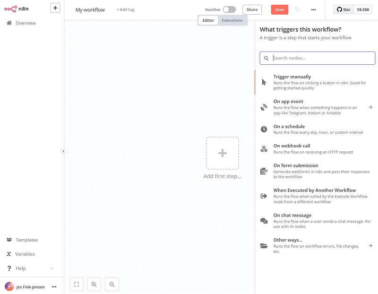Click the search magnifier icon
This screenshot has height=294, width=378.
coord(266,58)
